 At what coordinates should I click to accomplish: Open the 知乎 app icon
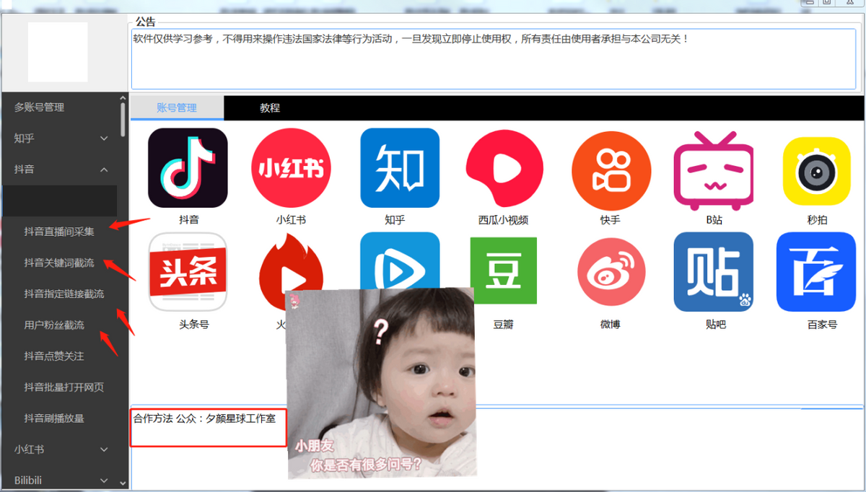(400, 167)
